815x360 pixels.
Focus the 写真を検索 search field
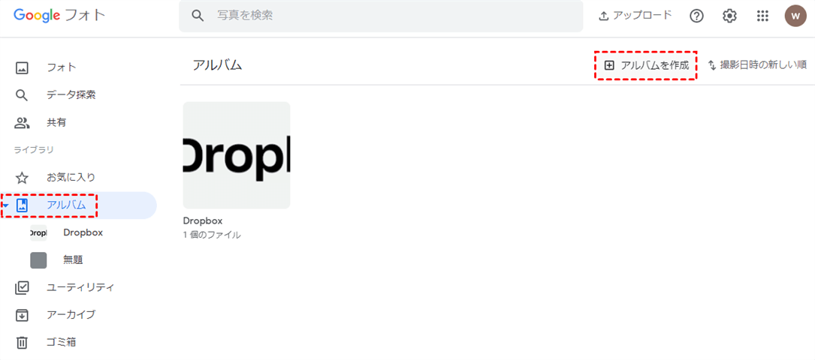point(391,16)
